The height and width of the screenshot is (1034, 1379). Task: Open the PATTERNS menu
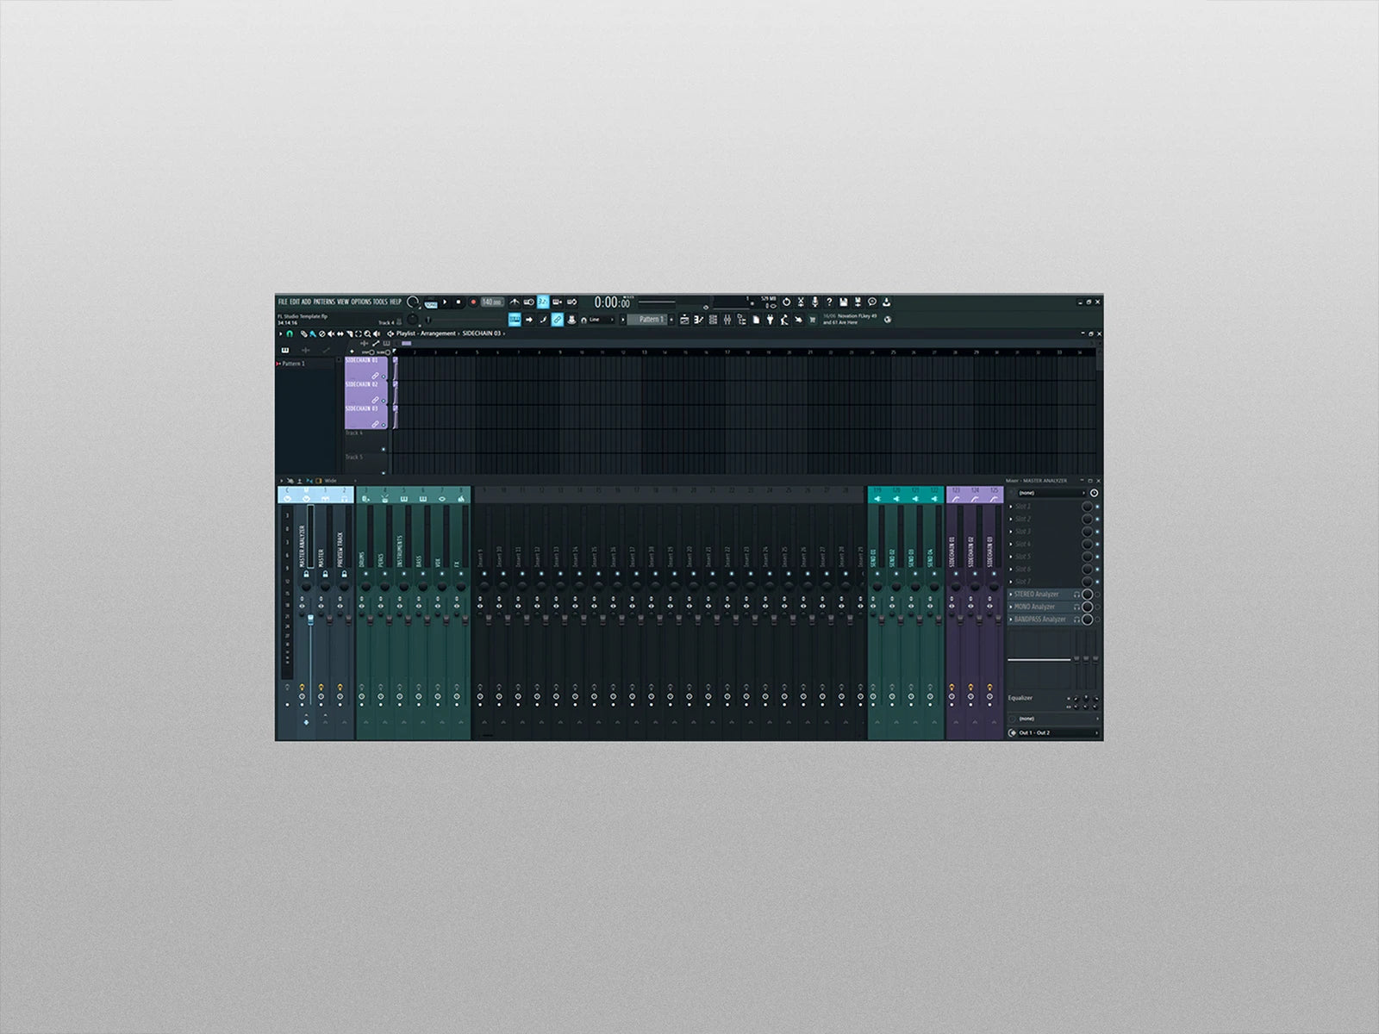pos(324,302)
